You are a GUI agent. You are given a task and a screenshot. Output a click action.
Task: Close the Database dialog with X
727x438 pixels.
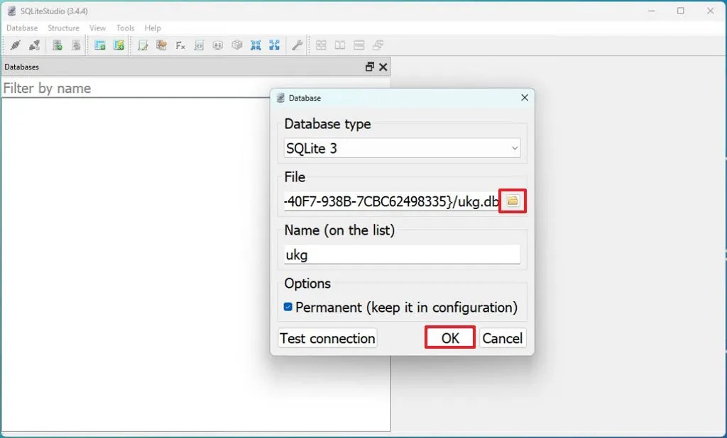coord(525,98)
